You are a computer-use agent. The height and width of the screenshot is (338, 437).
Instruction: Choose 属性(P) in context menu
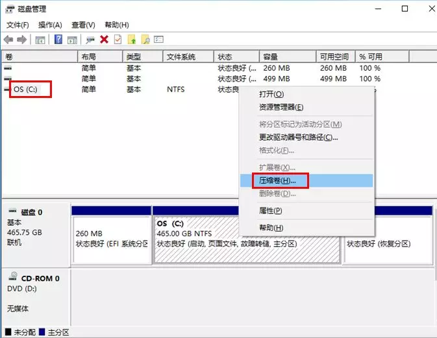(x=306, y=211)
